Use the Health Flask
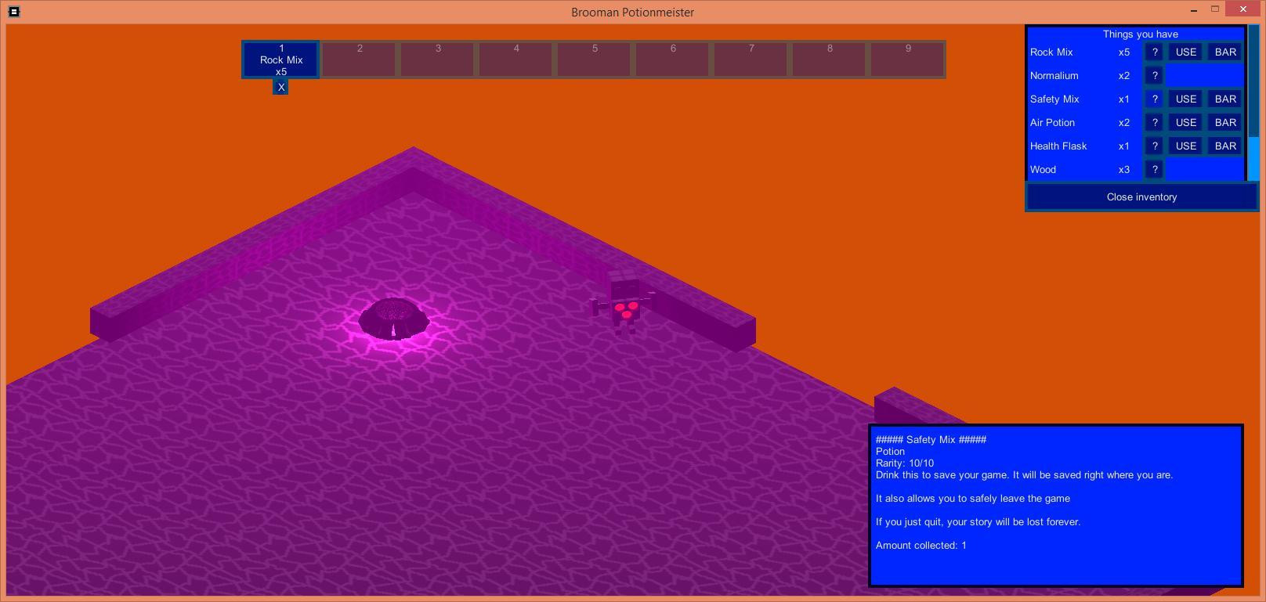 1185,146
